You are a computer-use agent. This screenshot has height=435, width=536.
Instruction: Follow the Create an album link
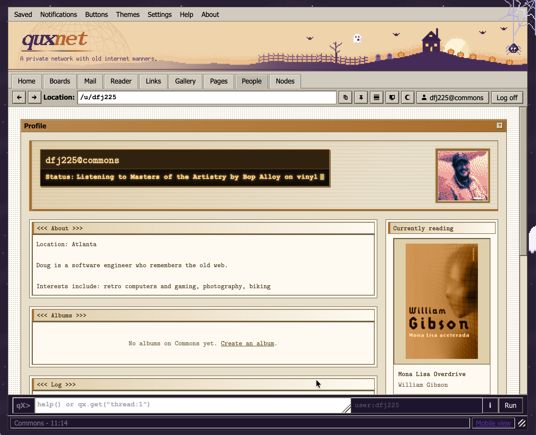(x=247, y=343)
